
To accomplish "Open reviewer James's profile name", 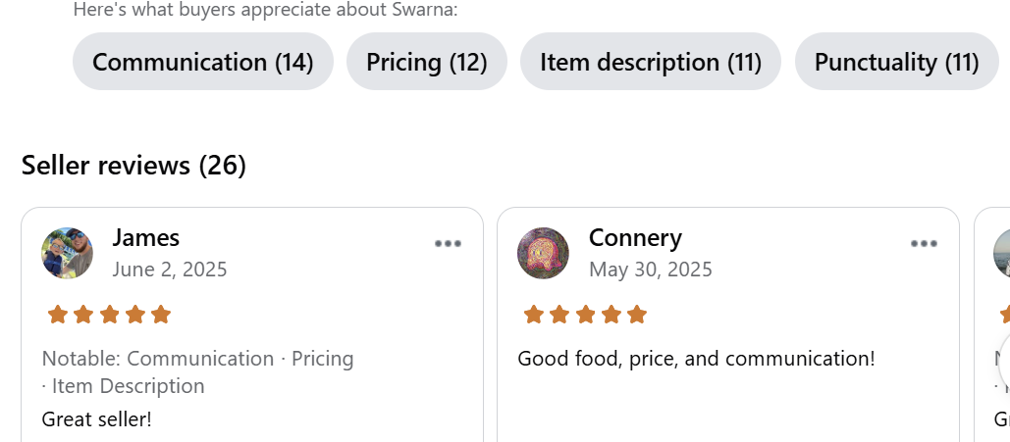I will (x=146, y=237).
